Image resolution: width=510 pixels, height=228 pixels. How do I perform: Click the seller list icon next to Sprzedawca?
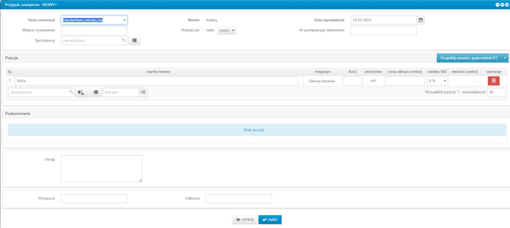(134, 41)
